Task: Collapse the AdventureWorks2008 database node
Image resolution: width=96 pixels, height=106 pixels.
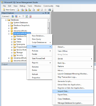Action: 9,34
